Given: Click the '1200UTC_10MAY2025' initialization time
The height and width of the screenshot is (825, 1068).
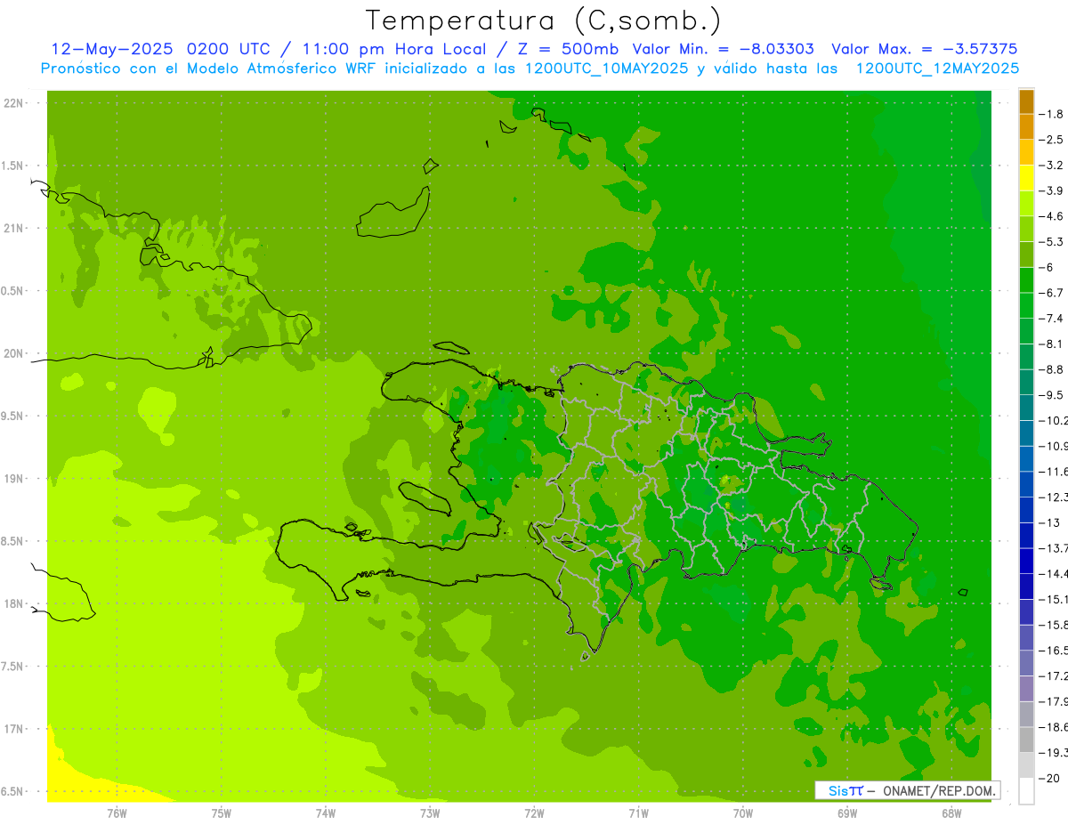Looking at the screenshot, I should tap(607, 69).
